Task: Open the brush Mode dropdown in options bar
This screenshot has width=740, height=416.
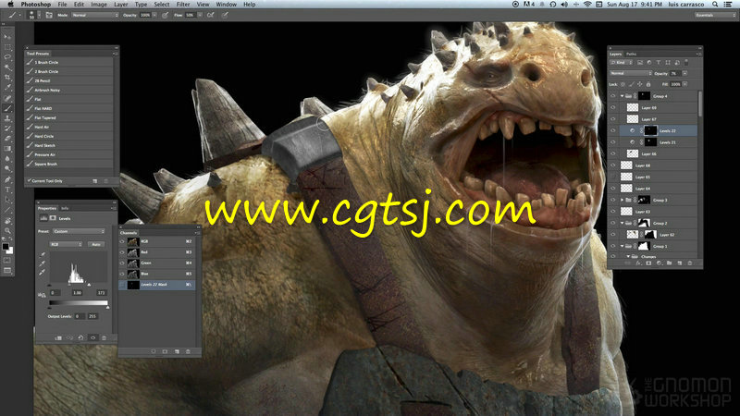Action: point(95,15)
